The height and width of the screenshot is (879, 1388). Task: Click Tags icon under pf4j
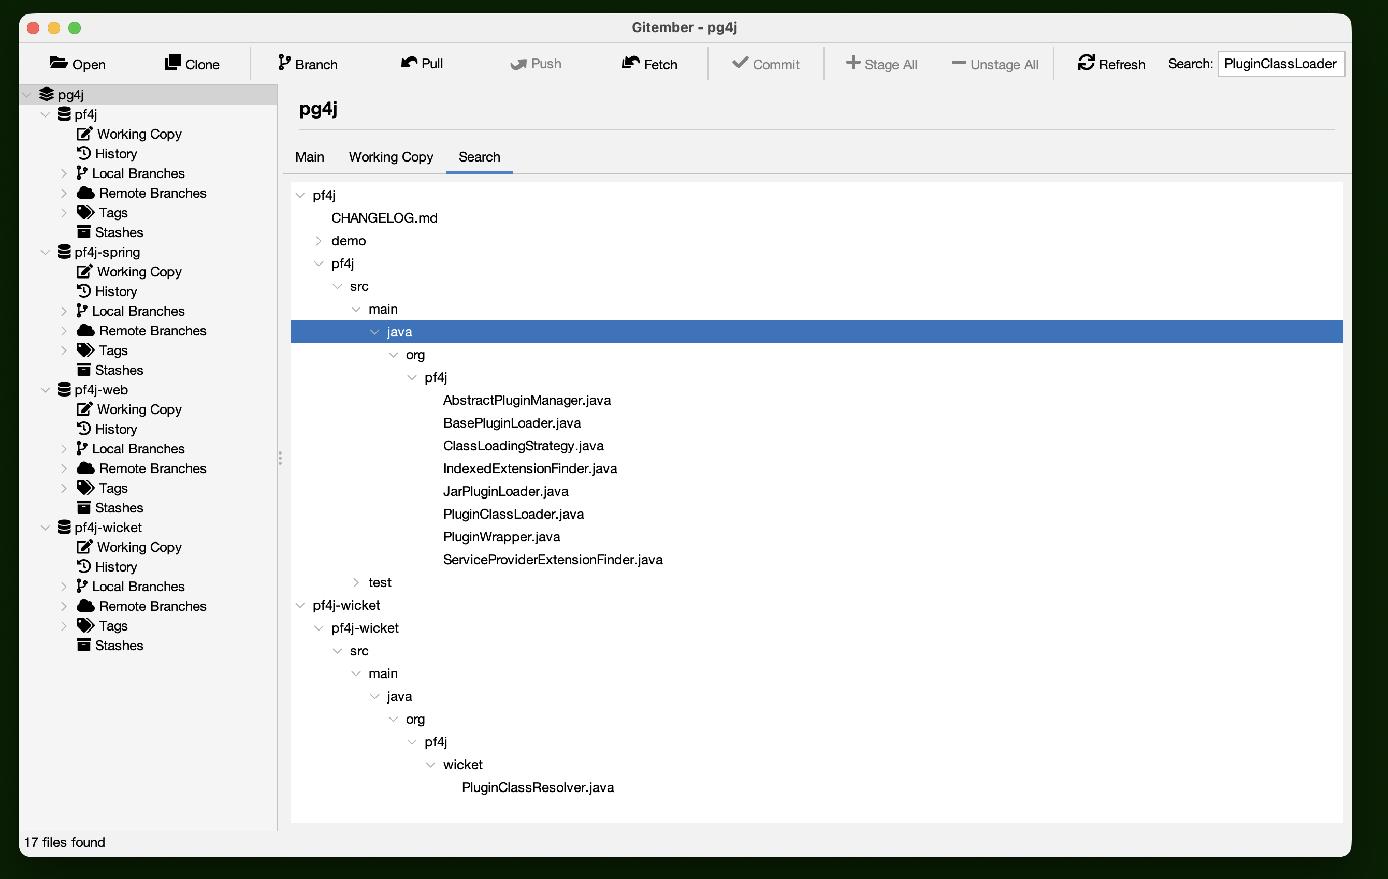coord(85,213)
